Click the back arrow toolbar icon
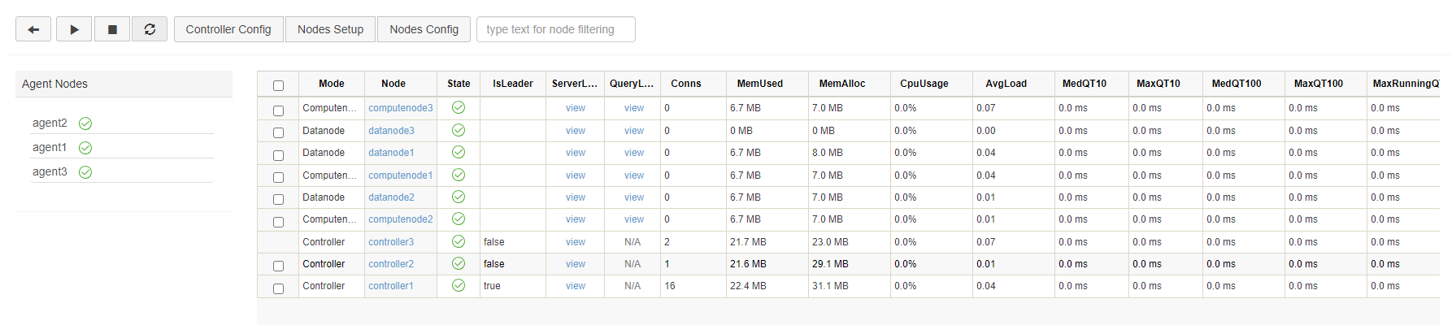Viewport: 1452px width, 325px height. (x=33, y=29)
